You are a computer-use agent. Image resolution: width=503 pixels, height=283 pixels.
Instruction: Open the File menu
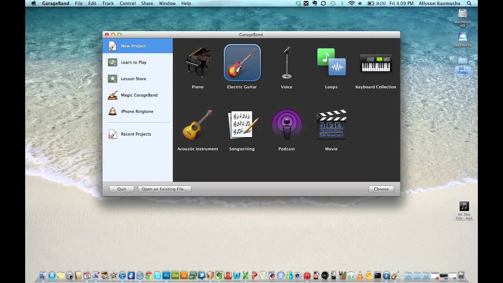coord(79,3)
